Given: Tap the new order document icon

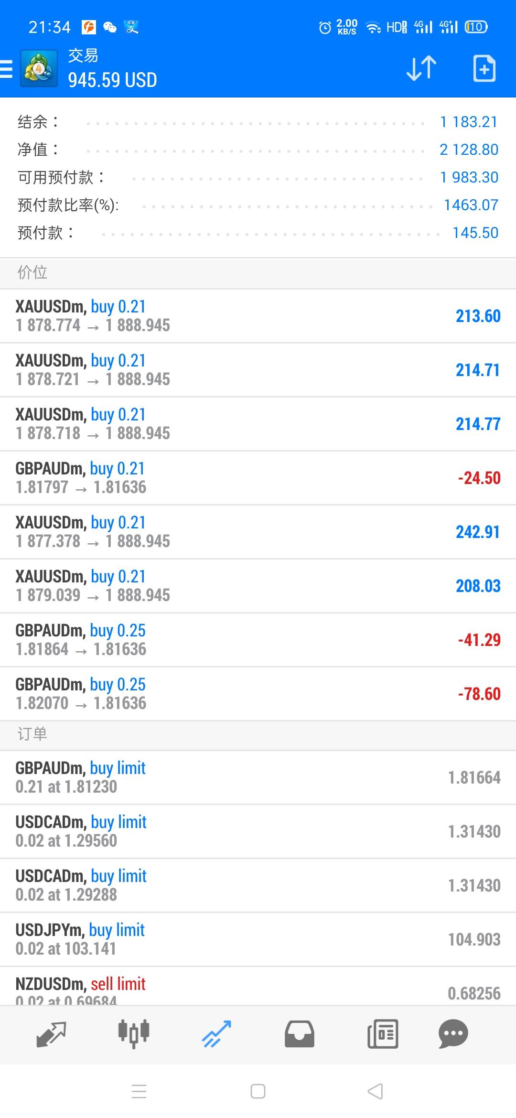Looking at the screenshot, I should click(484, 69).
